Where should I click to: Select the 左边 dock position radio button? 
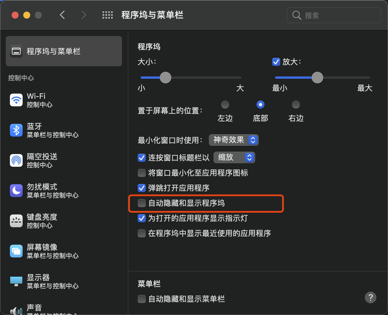point(225,105)
